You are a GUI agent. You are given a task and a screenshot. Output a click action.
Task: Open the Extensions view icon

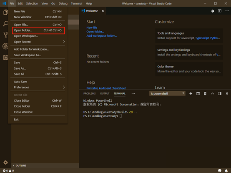pos(5,58)
